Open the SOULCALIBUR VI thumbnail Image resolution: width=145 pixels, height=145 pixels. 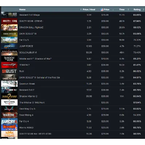click(x=9, y=53)
